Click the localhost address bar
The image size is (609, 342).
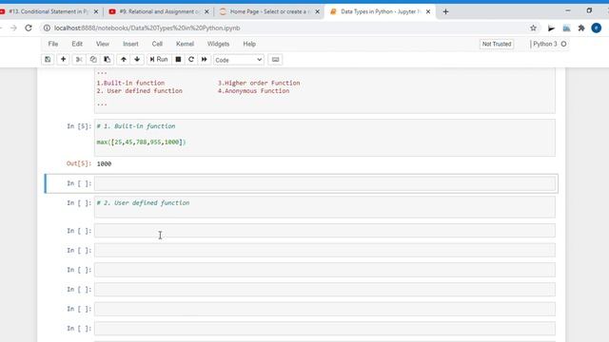[287, 28]
